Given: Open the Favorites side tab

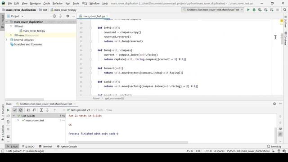Looking at the screenshot, I should pos(3,133).
